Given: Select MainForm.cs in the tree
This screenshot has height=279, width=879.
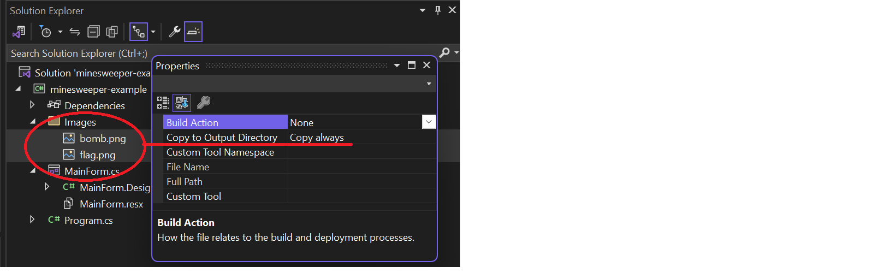Looking at the screenshot, I should [92, 171].
